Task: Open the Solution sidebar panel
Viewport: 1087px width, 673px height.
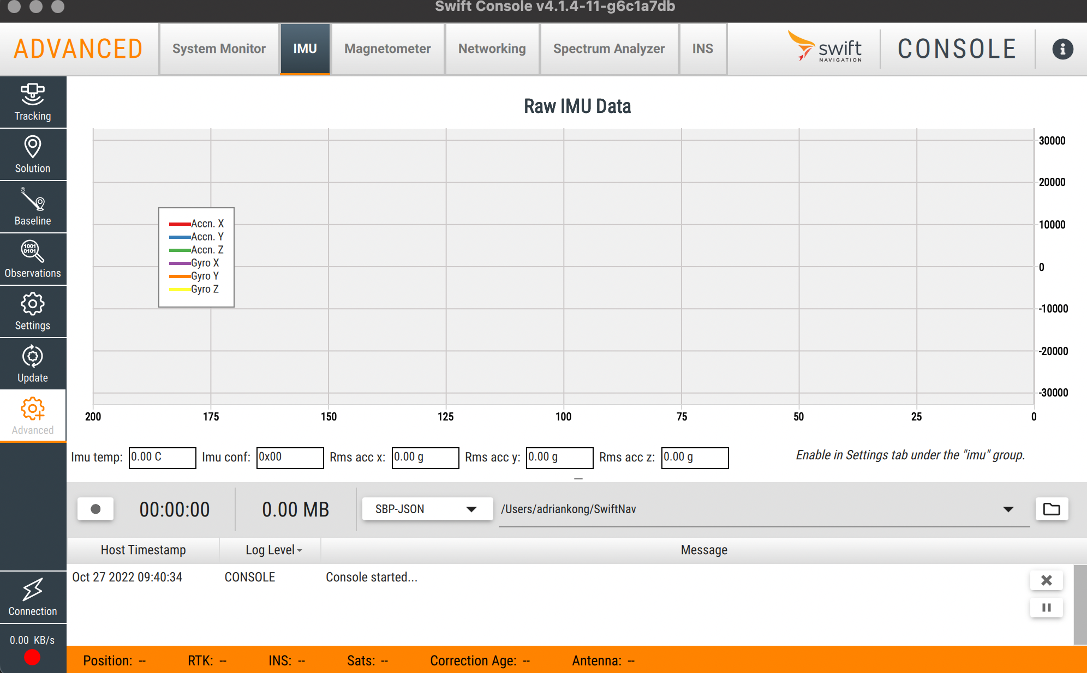Action: 33,154
